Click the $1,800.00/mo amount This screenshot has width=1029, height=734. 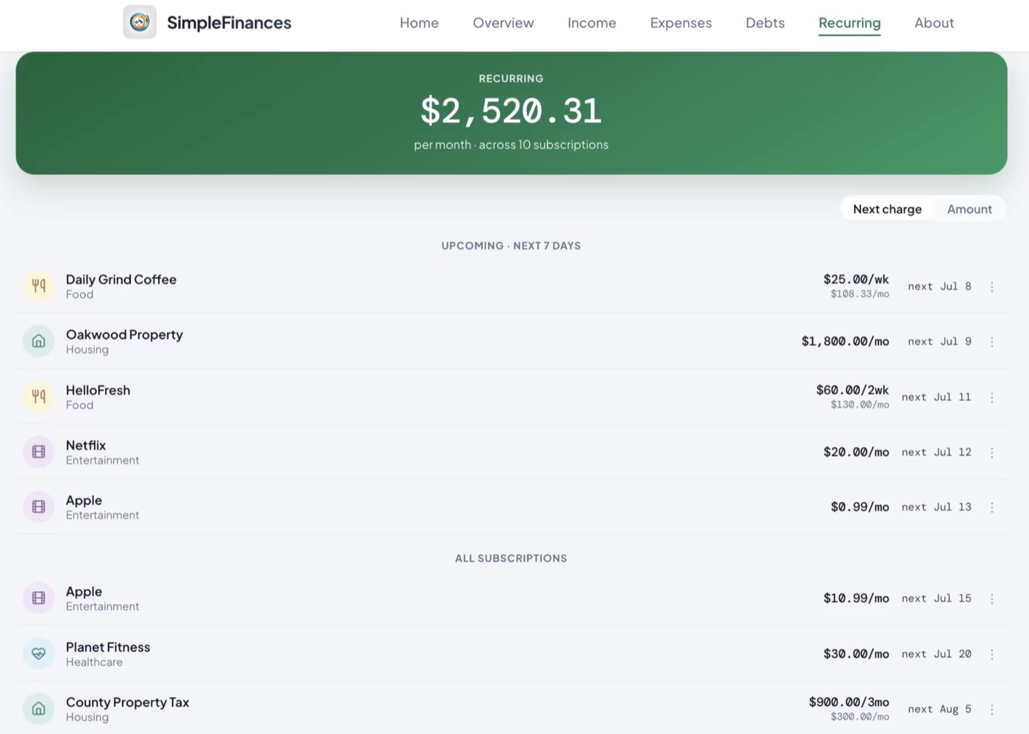click(x=845, y=341)
